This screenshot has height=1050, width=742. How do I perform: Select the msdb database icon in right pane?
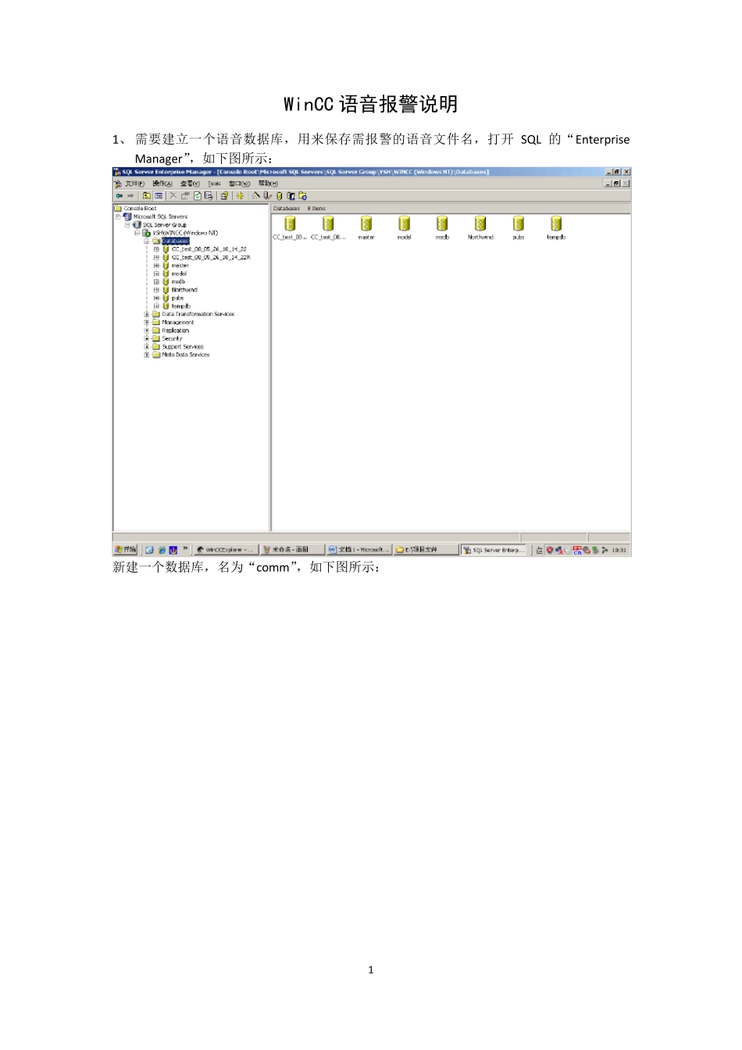442,224
